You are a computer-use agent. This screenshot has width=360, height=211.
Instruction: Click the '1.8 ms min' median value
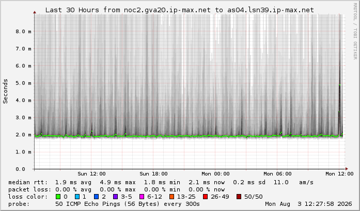[x=162, y=182]
